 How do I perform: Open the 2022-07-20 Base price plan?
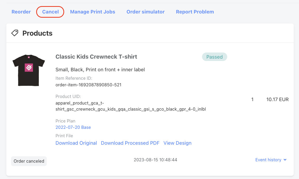pyautogui.click(x=73, y=127)
